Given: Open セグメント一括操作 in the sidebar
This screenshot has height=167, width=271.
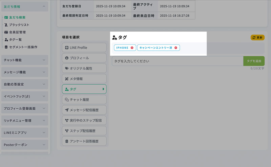Looking at the screenshot, I should coord(23,47).
